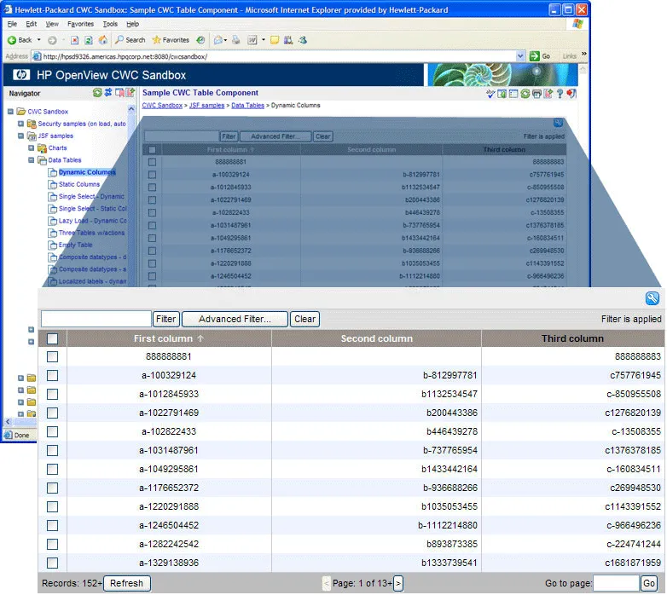Viewport: 667px width, 595px height.
Task: Go to next page with the > button
Action: [x=398, y=584]
